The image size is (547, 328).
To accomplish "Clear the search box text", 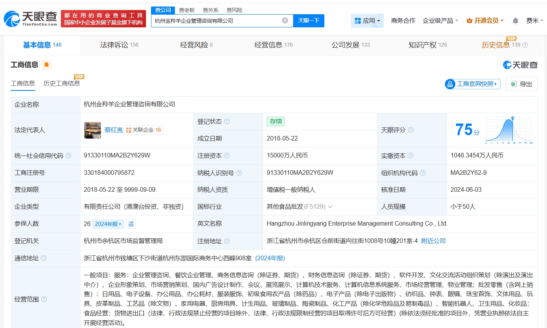I will pos(285,20).
